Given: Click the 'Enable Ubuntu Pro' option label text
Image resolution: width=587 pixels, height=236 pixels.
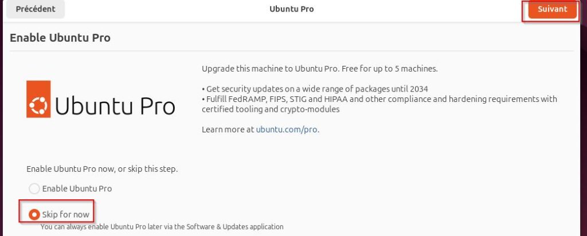Looking at the screenshot, I should point(77,188).
